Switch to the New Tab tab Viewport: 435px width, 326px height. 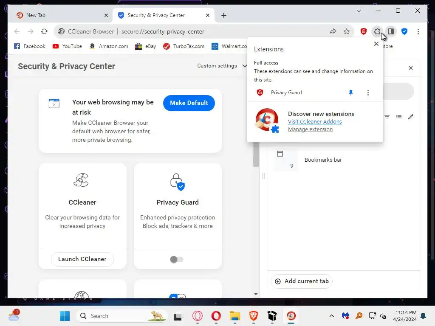coord(60,15)
